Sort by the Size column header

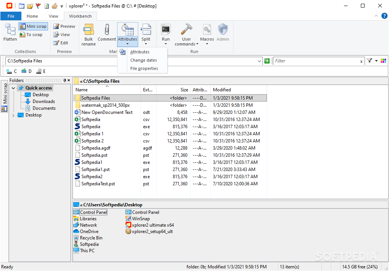173,90
